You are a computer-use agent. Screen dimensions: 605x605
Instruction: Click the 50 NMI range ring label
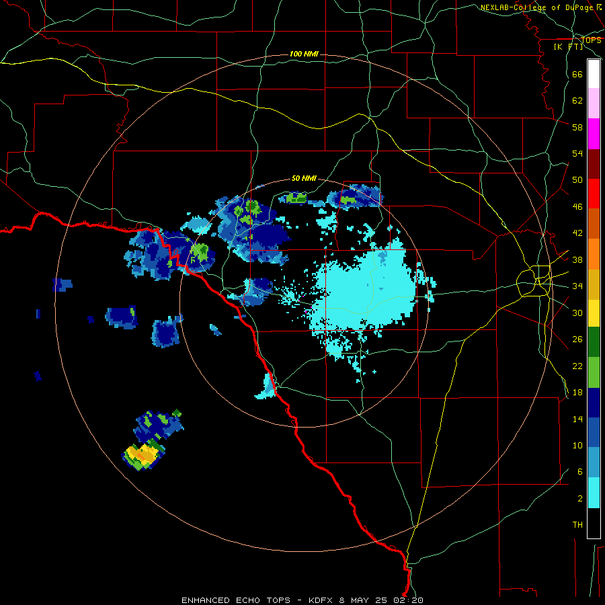(x=304, y=178)
